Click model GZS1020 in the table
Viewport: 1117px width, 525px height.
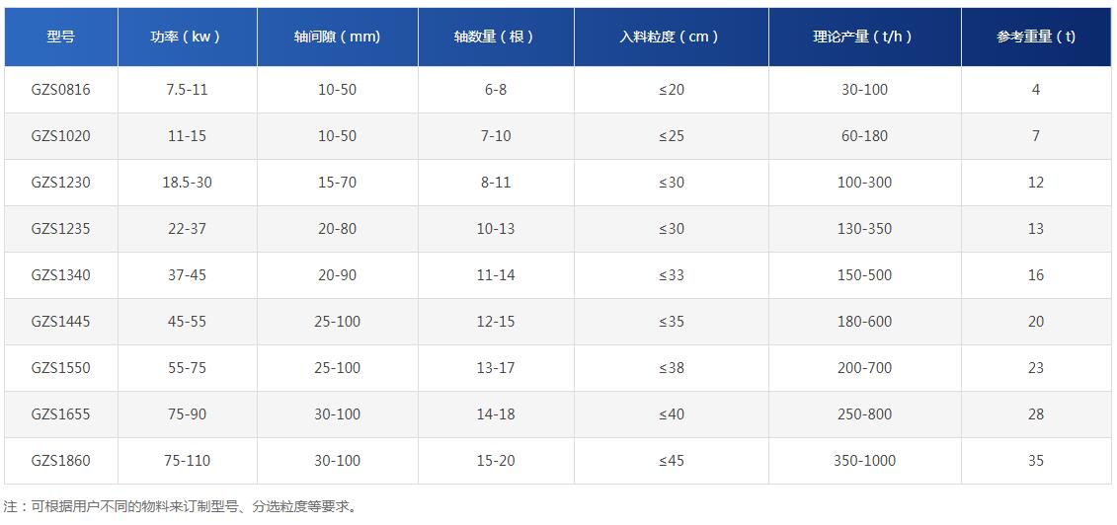tap(60, 136)
